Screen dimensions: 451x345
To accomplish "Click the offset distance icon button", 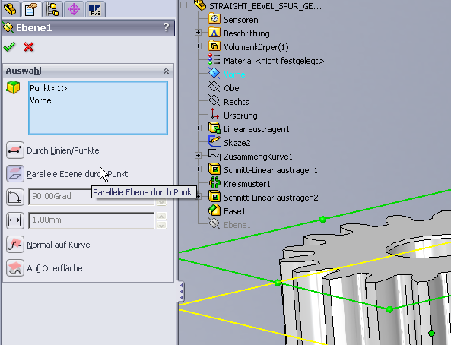I will pos(15,221).
